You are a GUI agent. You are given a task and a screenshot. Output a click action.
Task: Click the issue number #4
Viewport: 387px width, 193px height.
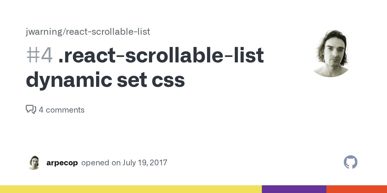pos(39,56)
